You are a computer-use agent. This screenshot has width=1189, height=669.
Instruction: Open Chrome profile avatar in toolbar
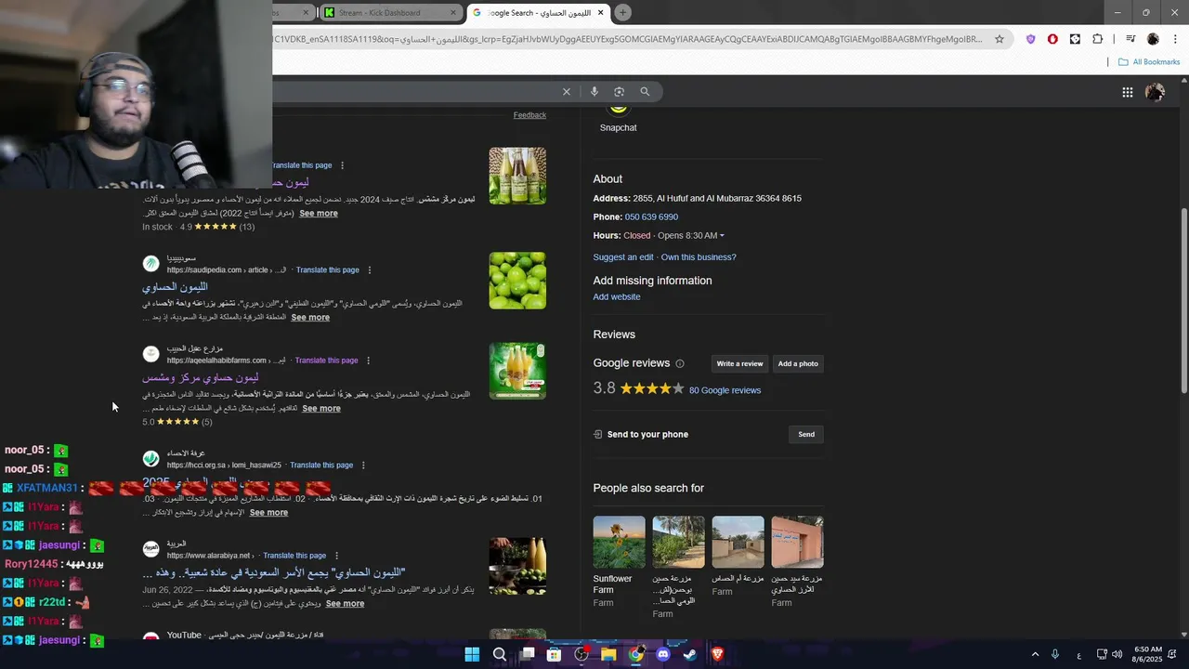(1153, 39)
